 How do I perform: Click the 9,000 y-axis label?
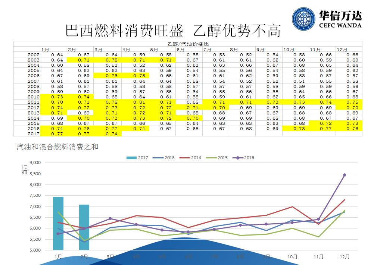point(33,163)
